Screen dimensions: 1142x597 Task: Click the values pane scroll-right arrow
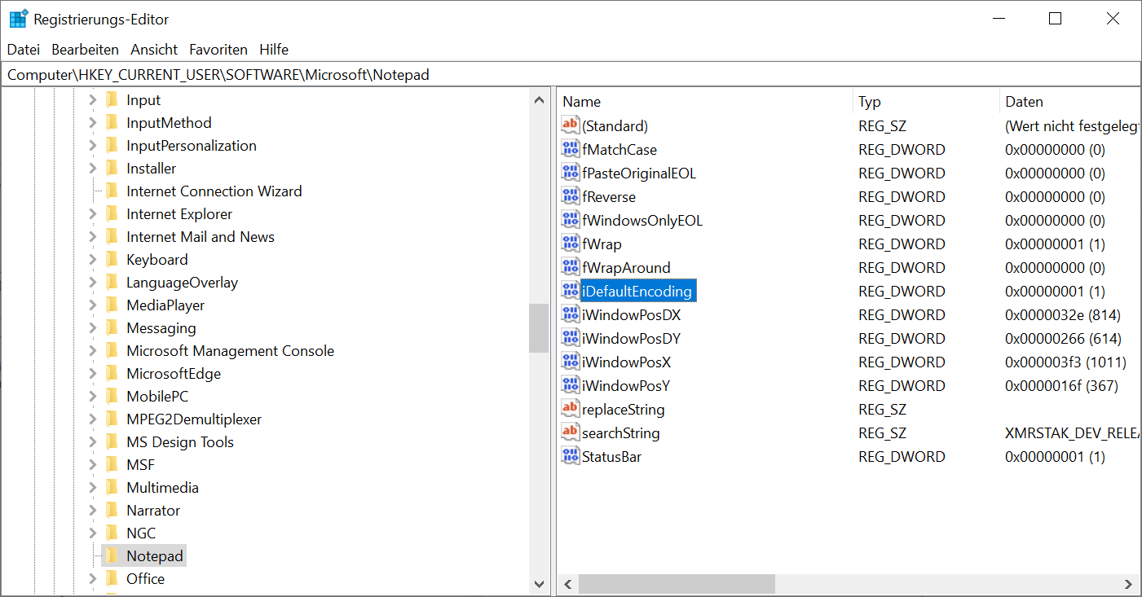point(1128,584)
